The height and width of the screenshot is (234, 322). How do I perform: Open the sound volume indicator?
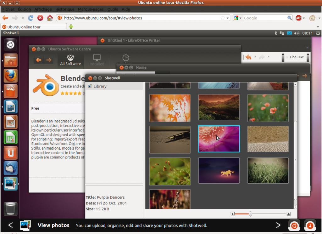tap(297, 33)
